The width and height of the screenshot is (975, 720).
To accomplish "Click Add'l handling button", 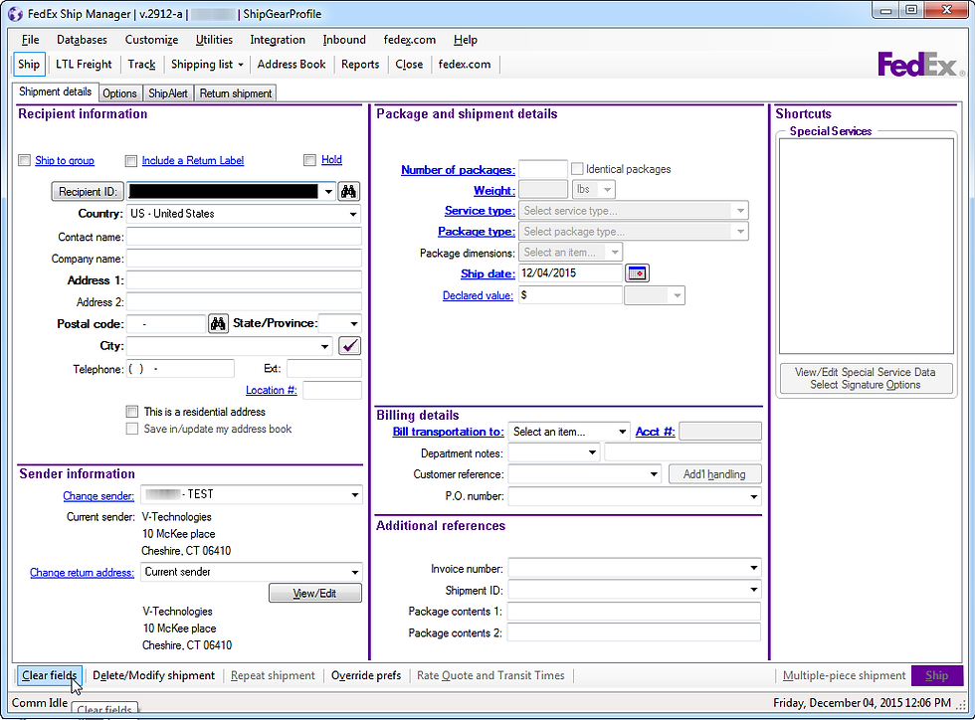I will (x=714, y=474).
